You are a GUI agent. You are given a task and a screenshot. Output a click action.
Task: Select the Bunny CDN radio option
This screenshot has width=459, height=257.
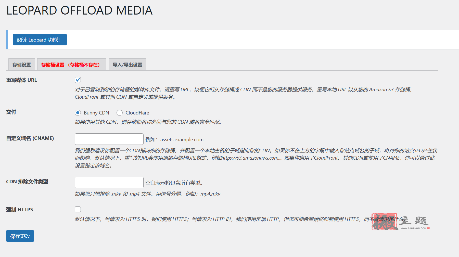pyautogui.click(x=78, y=113)
